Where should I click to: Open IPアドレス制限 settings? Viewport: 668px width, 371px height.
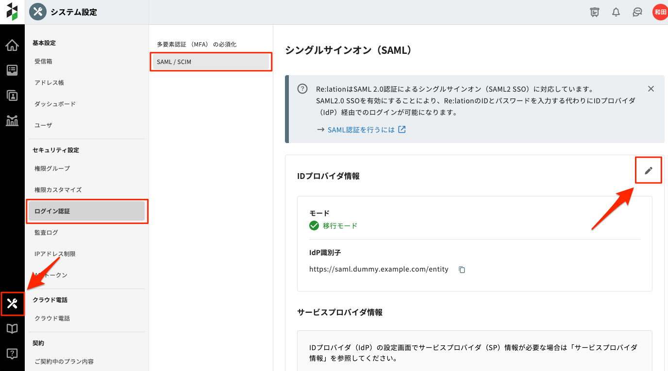[55, 254]
